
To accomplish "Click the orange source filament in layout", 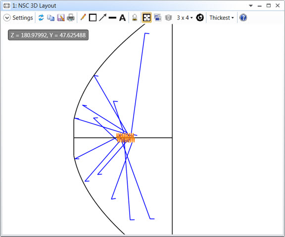I will pyautogui.click(x=125, y=138).
